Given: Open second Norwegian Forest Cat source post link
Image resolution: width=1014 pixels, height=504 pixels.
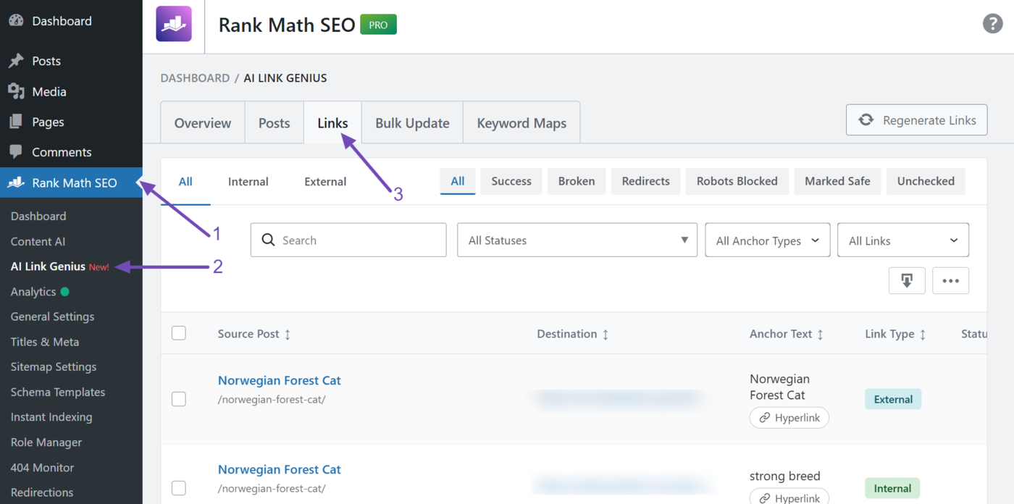Looking at the screenshot, I should (x=279, y=469).
